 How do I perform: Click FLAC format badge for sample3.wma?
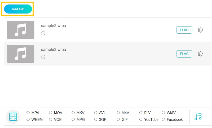(x=184, y=54)
